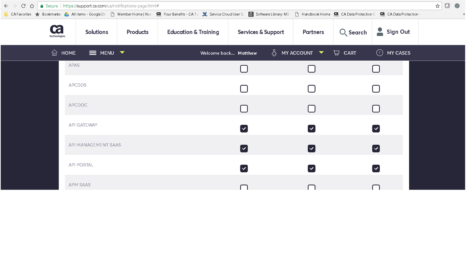Click the CA Technologies logo

click(x=57, y=31)
